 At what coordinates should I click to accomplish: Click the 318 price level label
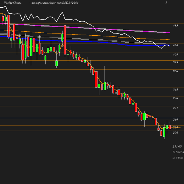tap(175, 89)
